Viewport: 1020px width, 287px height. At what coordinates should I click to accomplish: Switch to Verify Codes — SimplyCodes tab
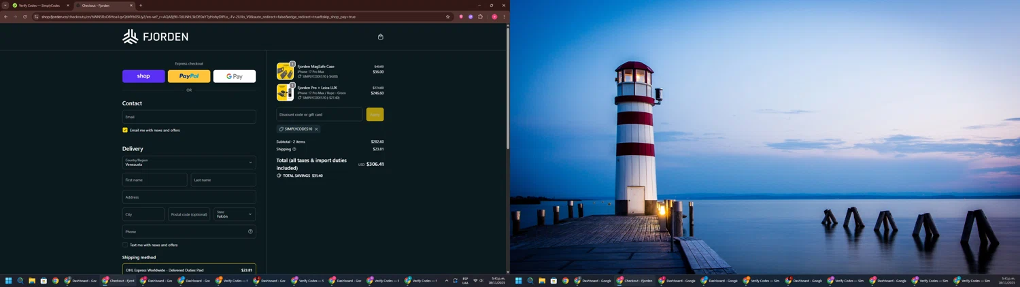pos(39,5)
